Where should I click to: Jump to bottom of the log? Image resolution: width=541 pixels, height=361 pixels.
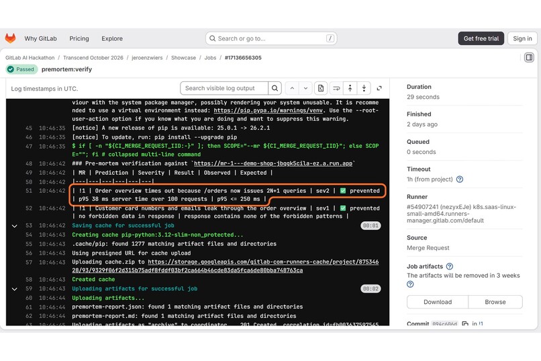tap(364, 88)
